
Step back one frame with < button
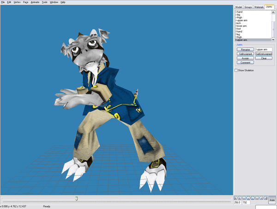(248, 198)
